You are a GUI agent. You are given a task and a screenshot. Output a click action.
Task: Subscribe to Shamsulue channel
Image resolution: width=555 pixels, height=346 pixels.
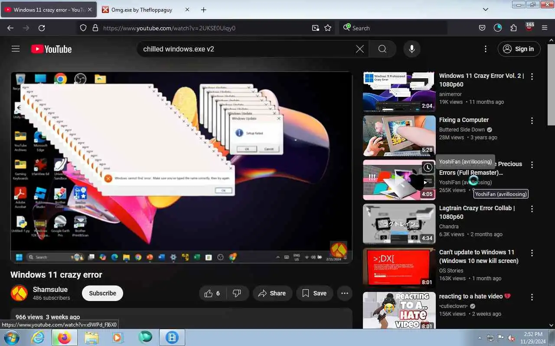pos(102,293)
